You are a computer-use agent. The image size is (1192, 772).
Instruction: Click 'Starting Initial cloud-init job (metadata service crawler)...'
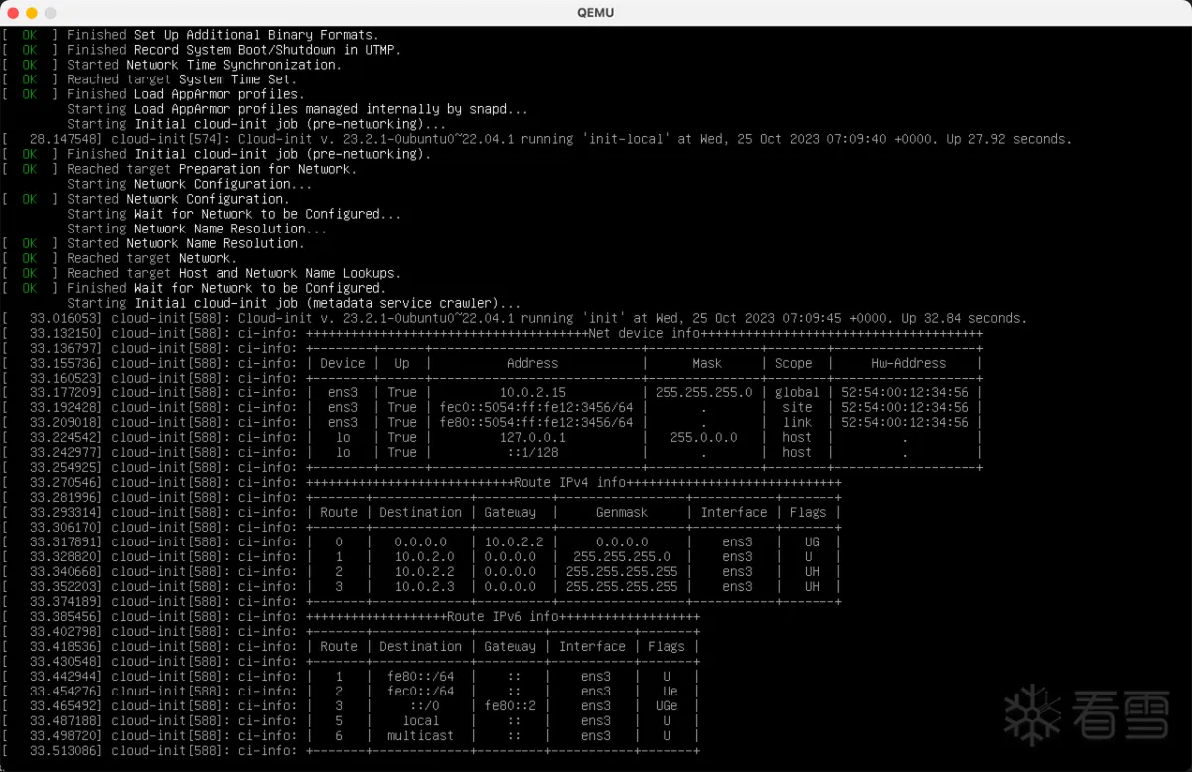pyautogui.click(x=293, y=303)
